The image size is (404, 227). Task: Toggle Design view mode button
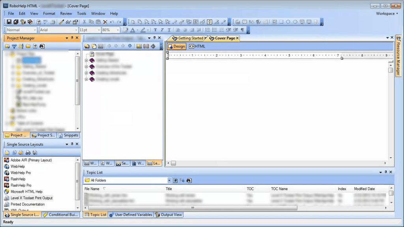(x=176, y=47)
